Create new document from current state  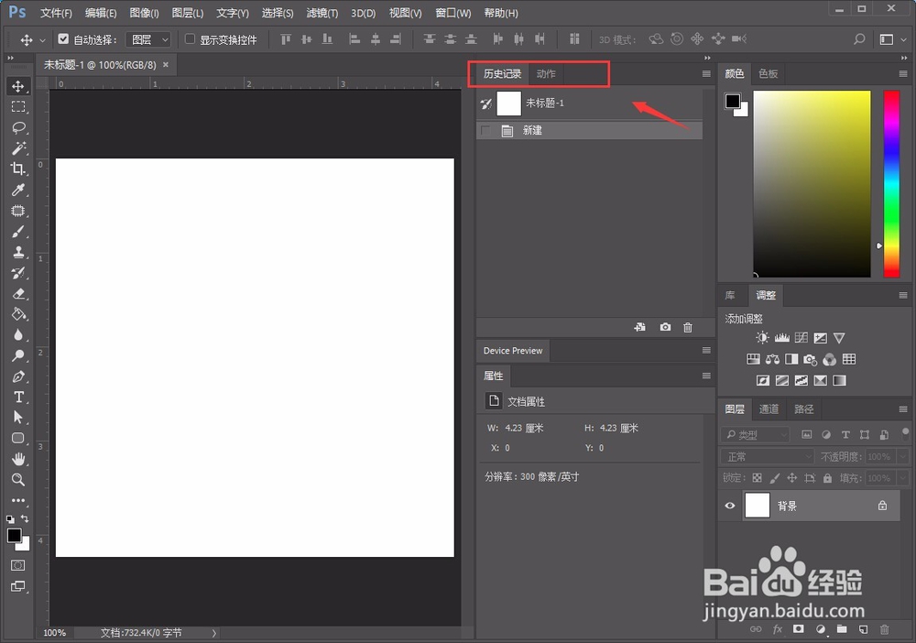click(640, 327)
